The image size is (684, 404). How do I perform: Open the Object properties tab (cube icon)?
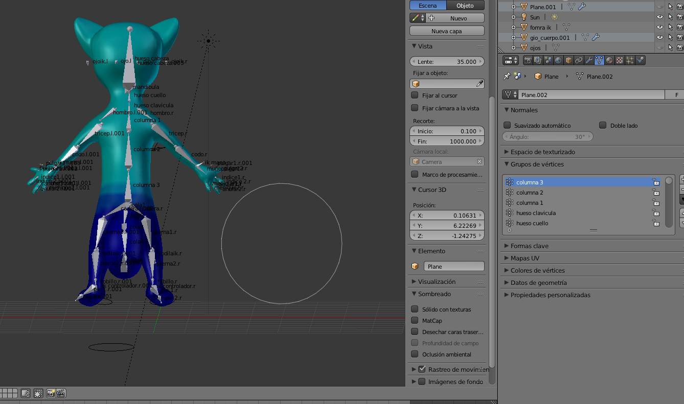coord(568,60)
